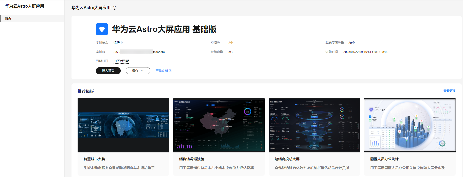Open the 经销商投总大屏 template thumbnail
This screenshot has width=463, height=177.
click(314, 125)
